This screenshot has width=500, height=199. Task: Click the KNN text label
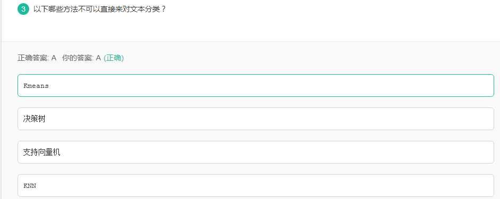30,186
